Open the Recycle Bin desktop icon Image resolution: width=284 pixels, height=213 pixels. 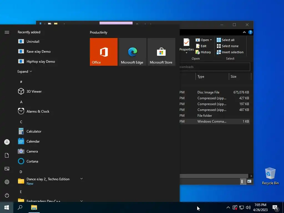270,176
